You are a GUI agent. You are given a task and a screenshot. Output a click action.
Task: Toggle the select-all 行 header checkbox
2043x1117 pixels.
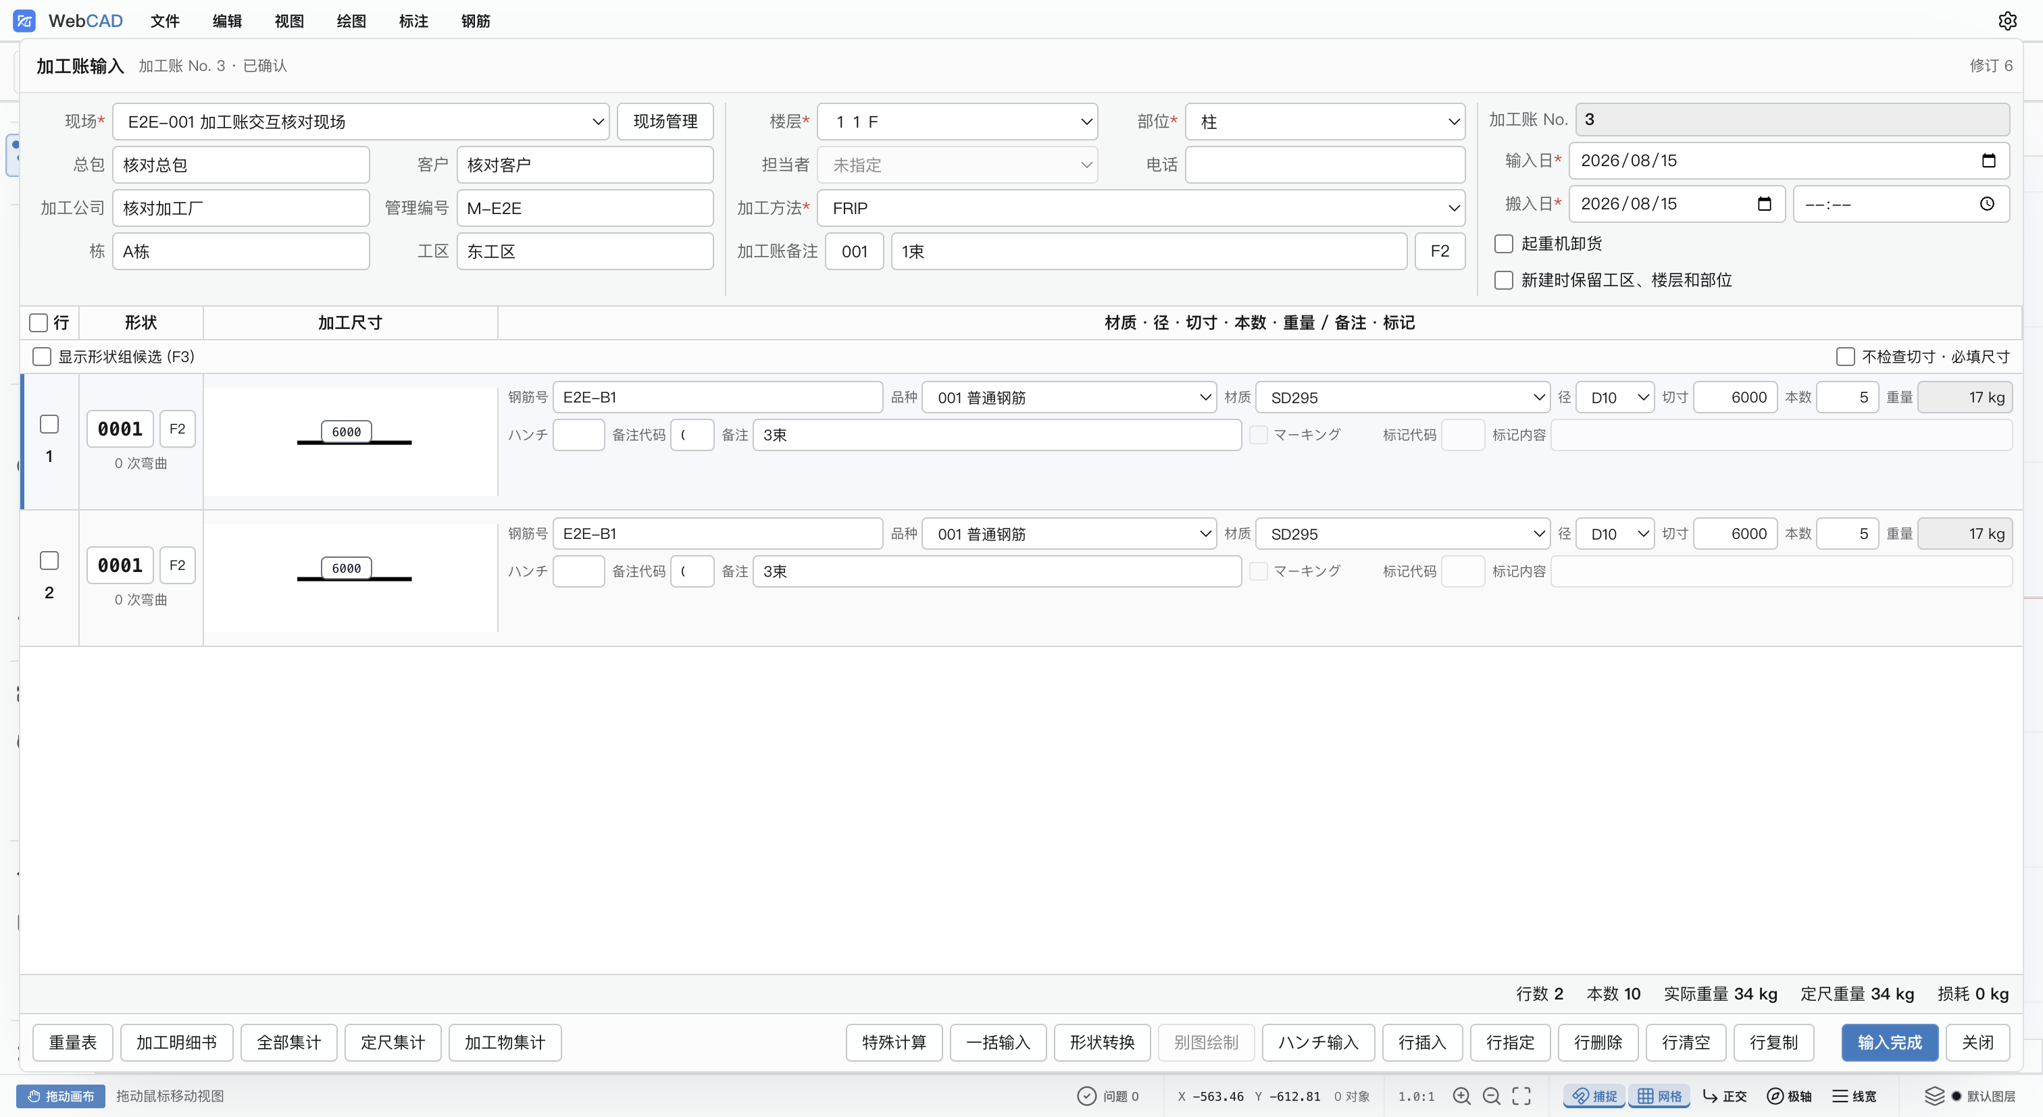click(x=38, y=323)
